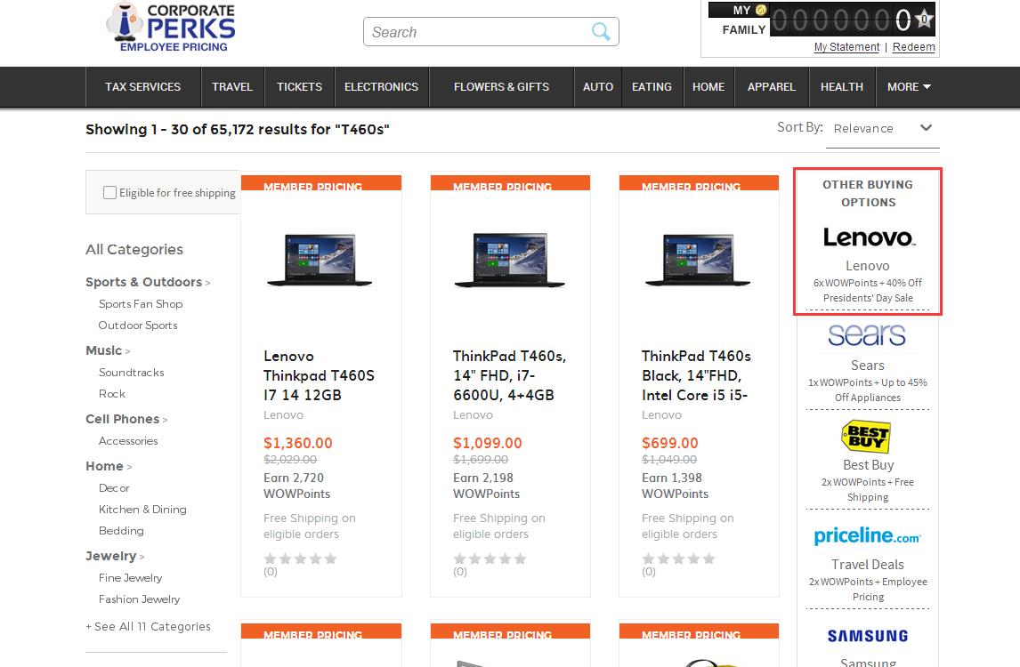Open the Sears logo offer
The height and width of the screenshot is (667, 1020).
pos(867,335)
